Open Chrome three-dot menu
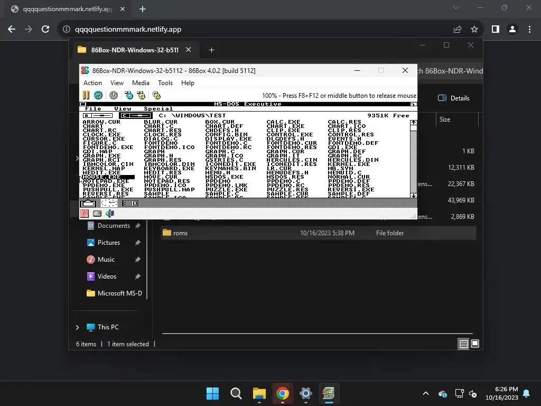The width and height of the screenshot is (541, 406). click(529, 30)
